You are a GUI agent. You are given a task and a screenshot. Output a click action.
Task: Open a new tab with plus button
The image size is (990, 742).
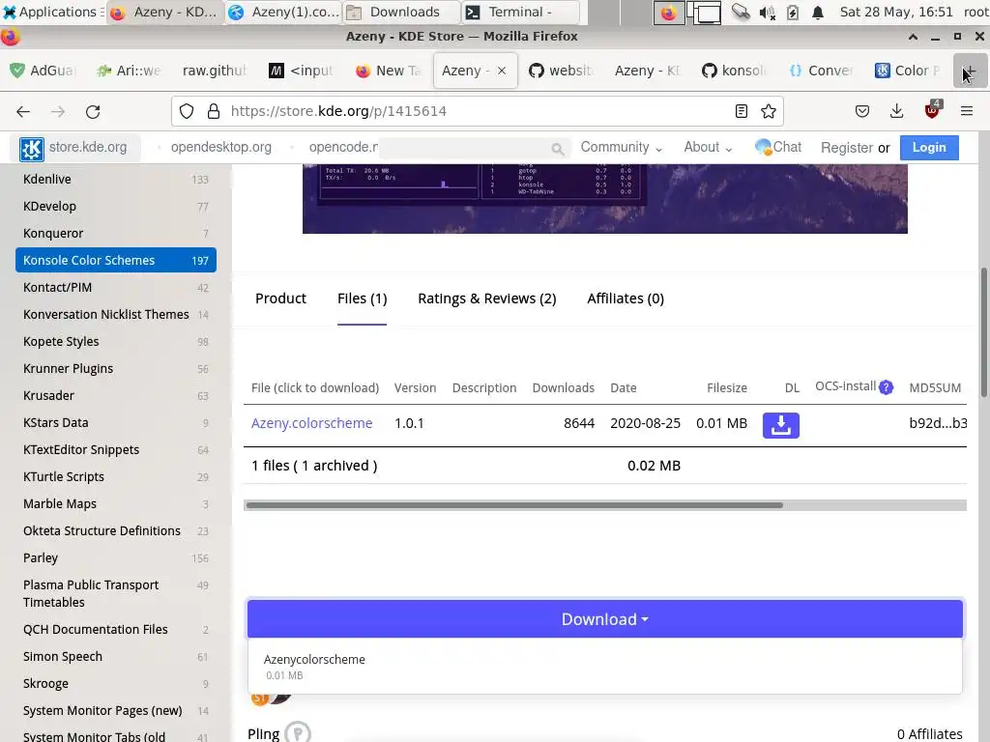[x=970, y=71]
